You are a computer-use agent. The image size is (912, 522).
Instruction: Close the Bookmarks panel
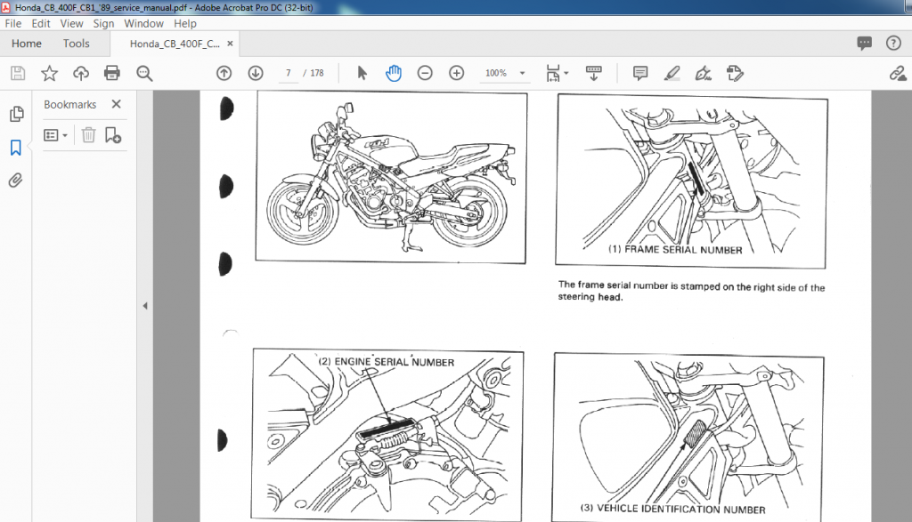[117, 104]
